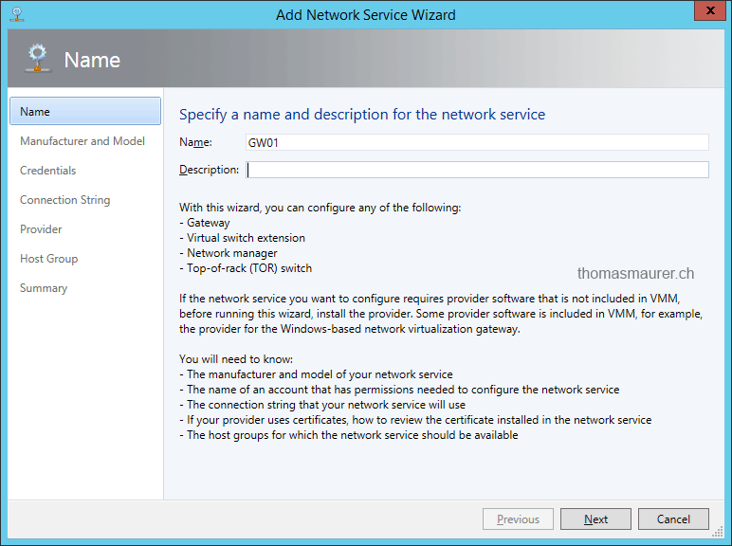Image resolution: width=732 pixels, height=546 pixels.
Task: Click the large Name page header title
Action: point(92,60)
